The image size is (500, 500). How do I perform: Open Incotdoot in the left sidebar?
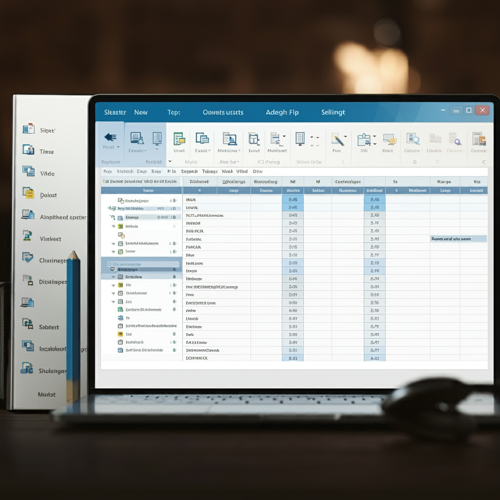(53, 349)
